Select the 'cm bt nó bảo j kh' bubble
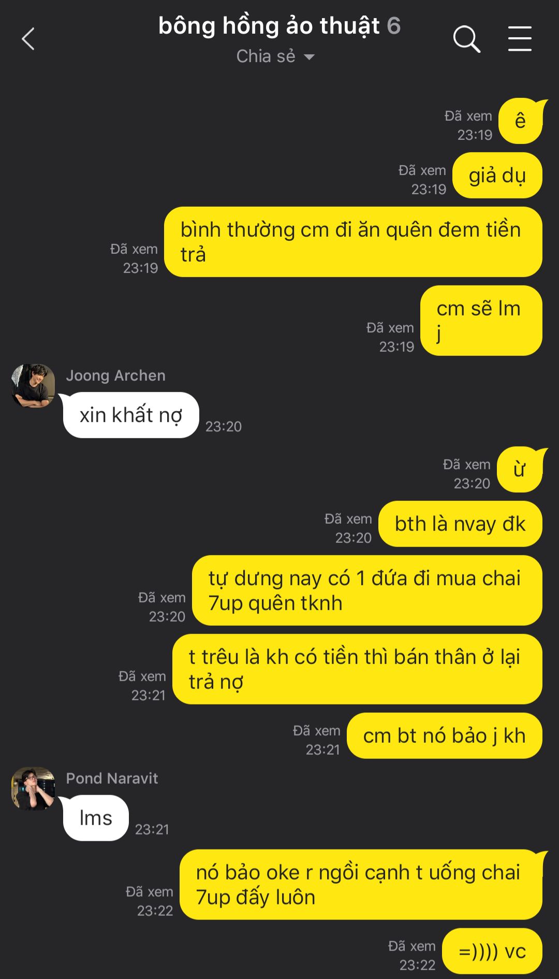559x979 pixels. click(x=445, y=736)
